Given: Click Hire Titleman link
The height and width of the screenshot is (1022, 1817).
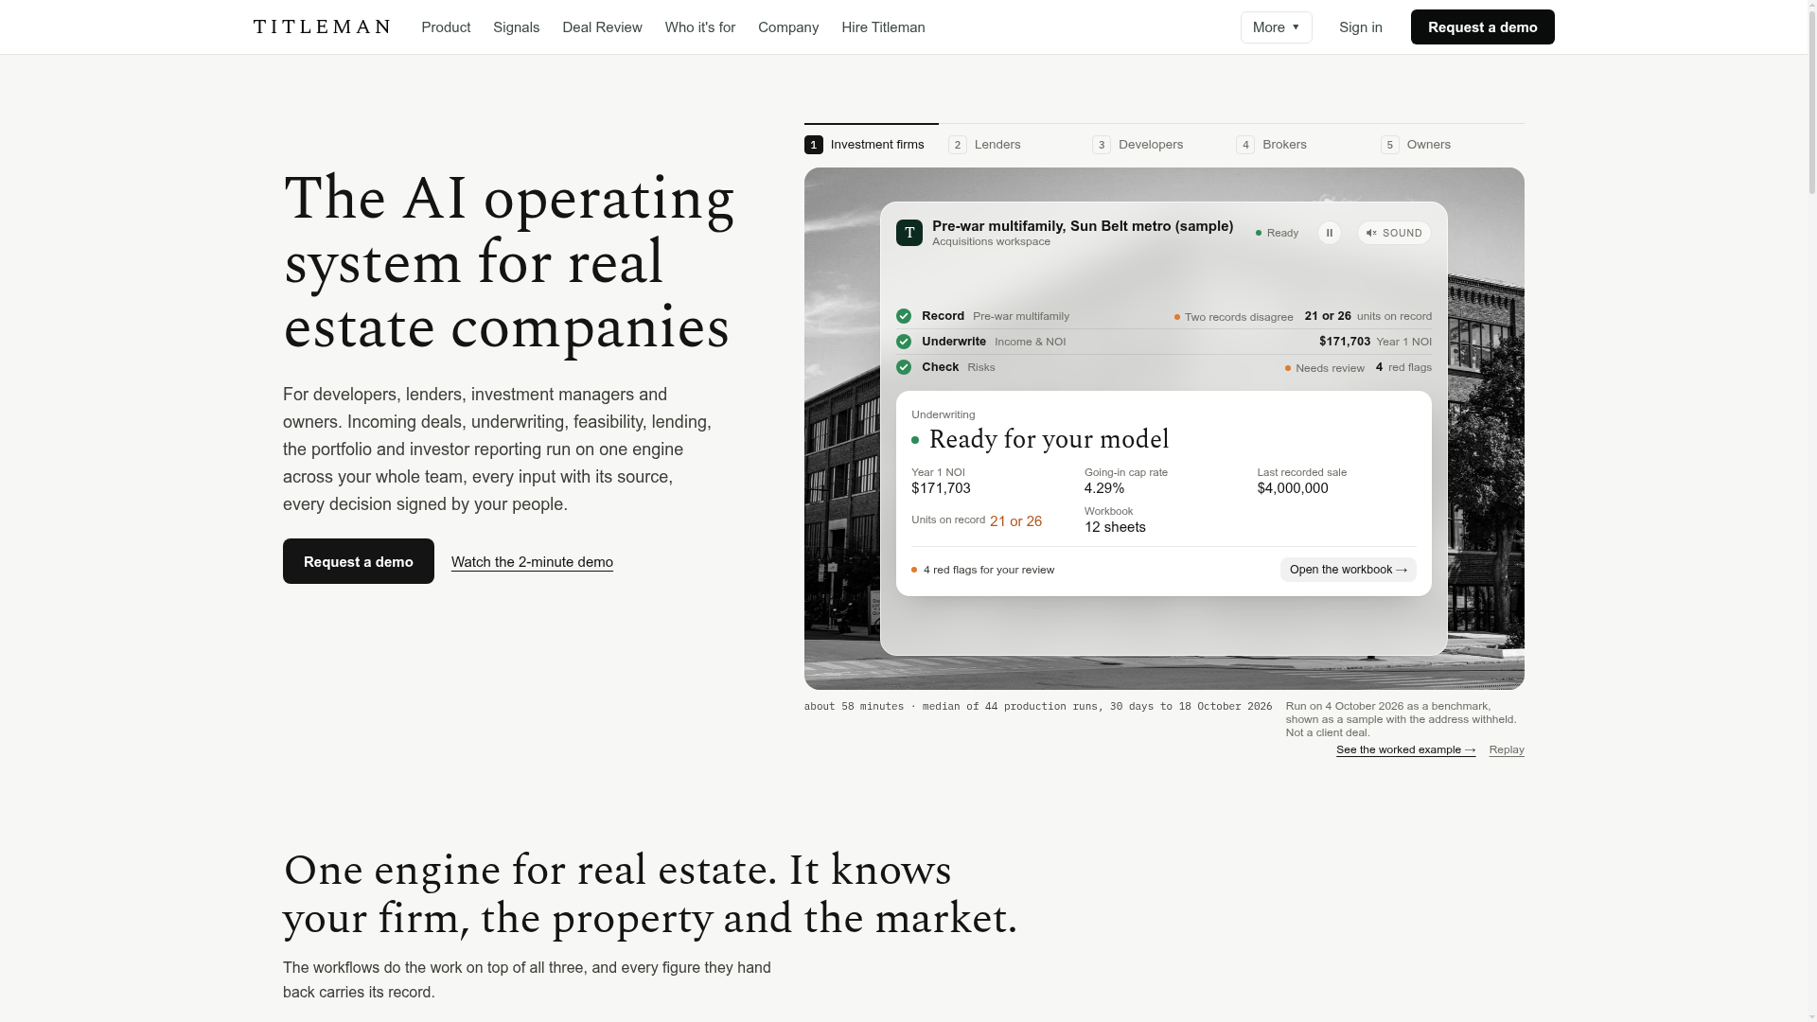Looking at the screenshot, I should tap(883, 27).
